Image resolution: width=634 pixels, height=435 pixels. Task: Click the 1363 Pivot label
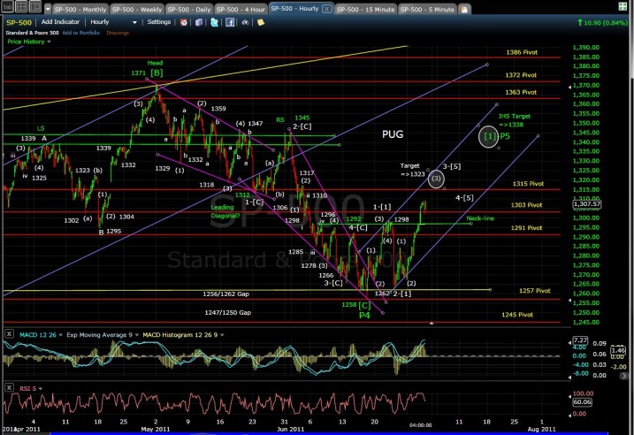coord(521,92)
